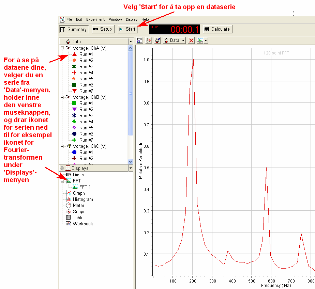Select the purple Run #5 under Voltage, ChB
This screenshot has width=315, height=289.
[83, 128]
